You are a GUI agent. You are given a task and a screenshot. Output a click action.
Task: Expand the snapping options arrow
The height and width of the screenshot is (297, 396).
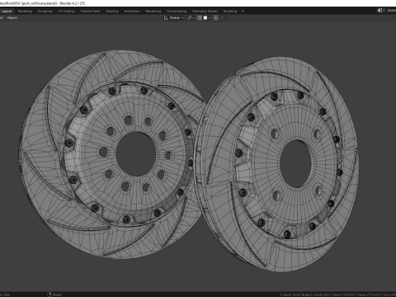pyautogui.click(x=210, y=18)
